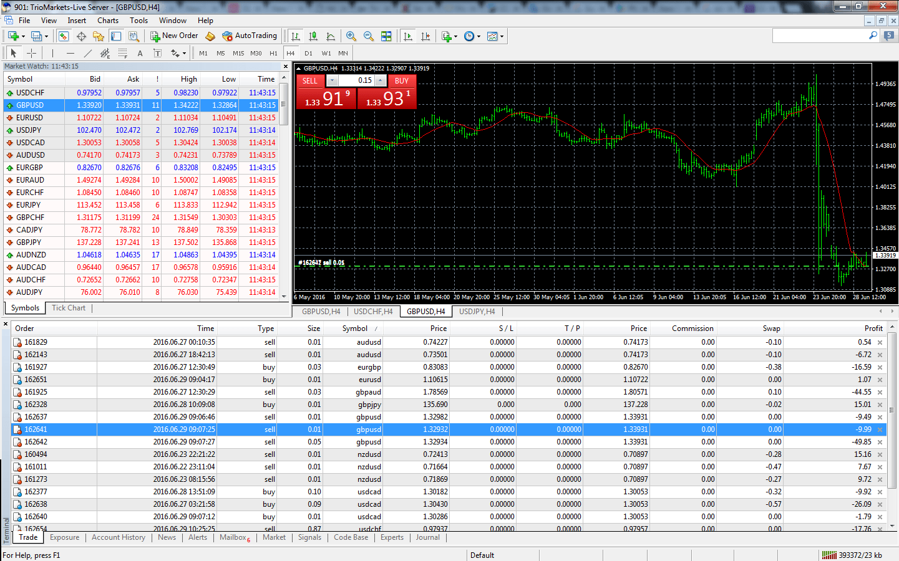This screenshot has height=561, width=899.
Task: Open the New Chart dropdown arrow
Action: tap(23, 37)
